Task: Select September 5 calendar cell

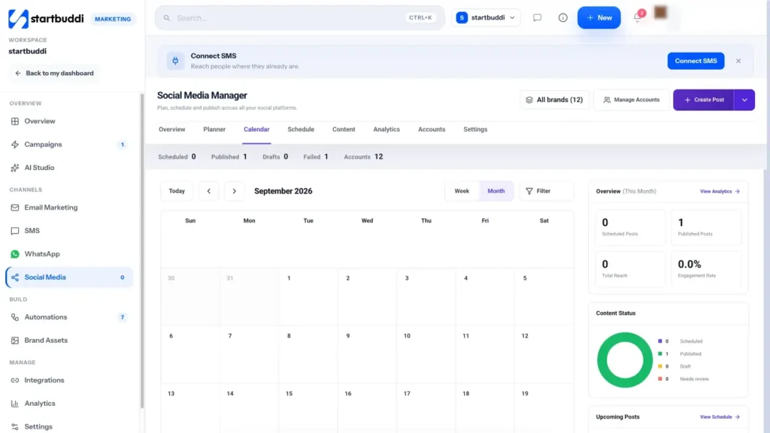Action: 544,297
